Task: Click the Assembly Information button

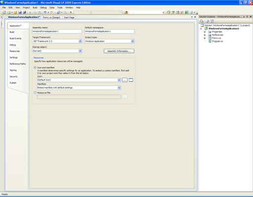Action: coord(119,51)
